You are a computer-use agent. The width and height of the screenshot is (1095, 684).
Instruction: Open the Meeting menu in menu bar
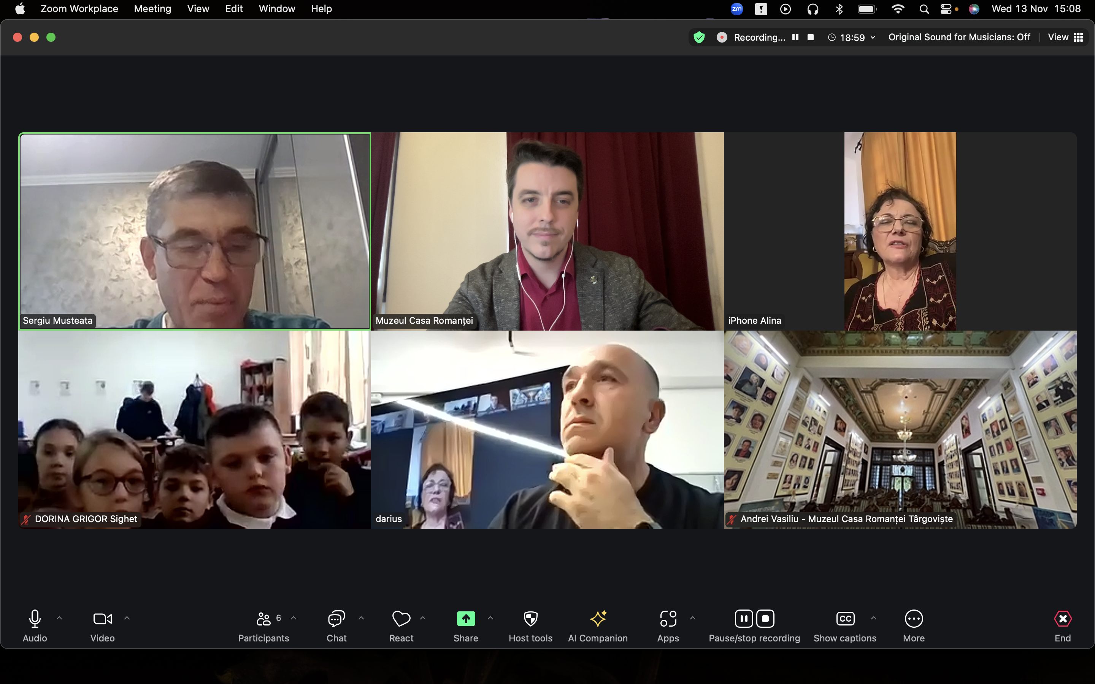click(x=152, y=9)
